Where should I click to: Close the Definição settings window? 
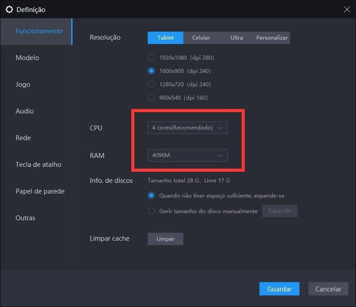pos(347,9)
